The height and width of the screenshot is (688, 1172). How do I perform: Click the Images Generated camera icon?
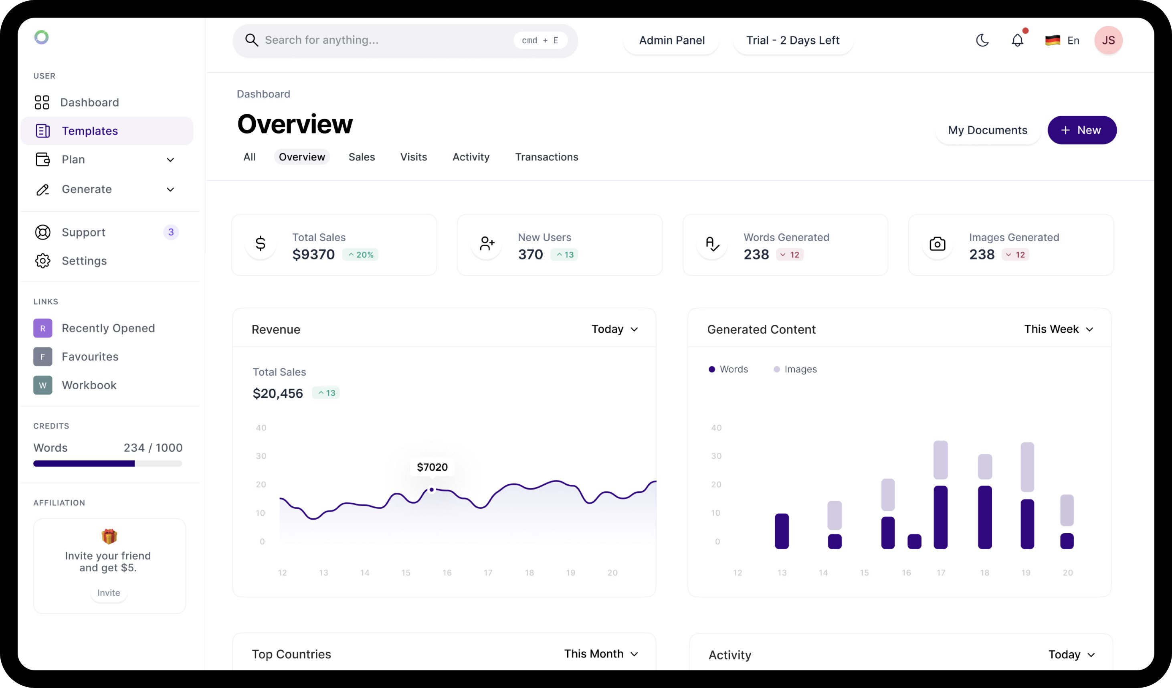pos(937,244)
